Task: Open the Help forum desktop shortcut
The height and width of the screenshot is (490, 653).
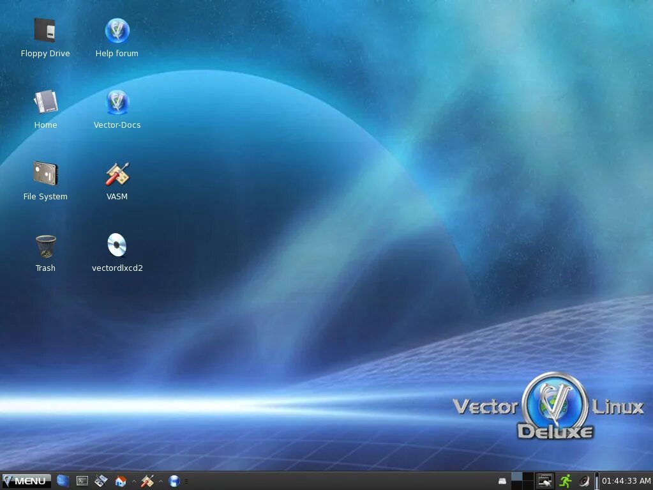Action: pyautogui.click(x=117, y=38)
